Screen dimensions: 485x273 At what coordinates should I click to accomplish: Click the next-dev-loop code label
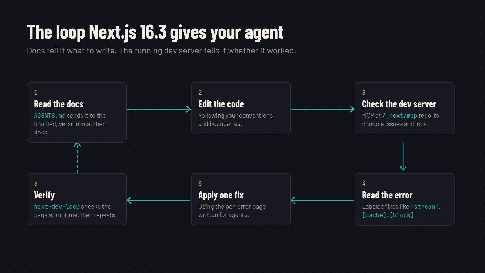click(x=57, y=207)
